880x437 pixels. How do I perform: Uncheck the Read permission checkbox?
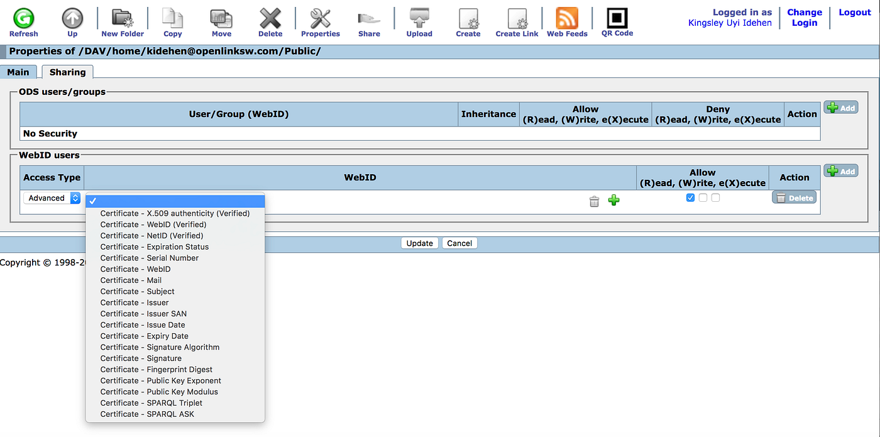click(690, 197)
